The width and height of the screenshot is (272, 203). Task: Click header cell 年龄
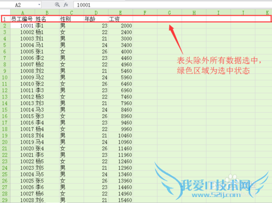coord(96,19)
